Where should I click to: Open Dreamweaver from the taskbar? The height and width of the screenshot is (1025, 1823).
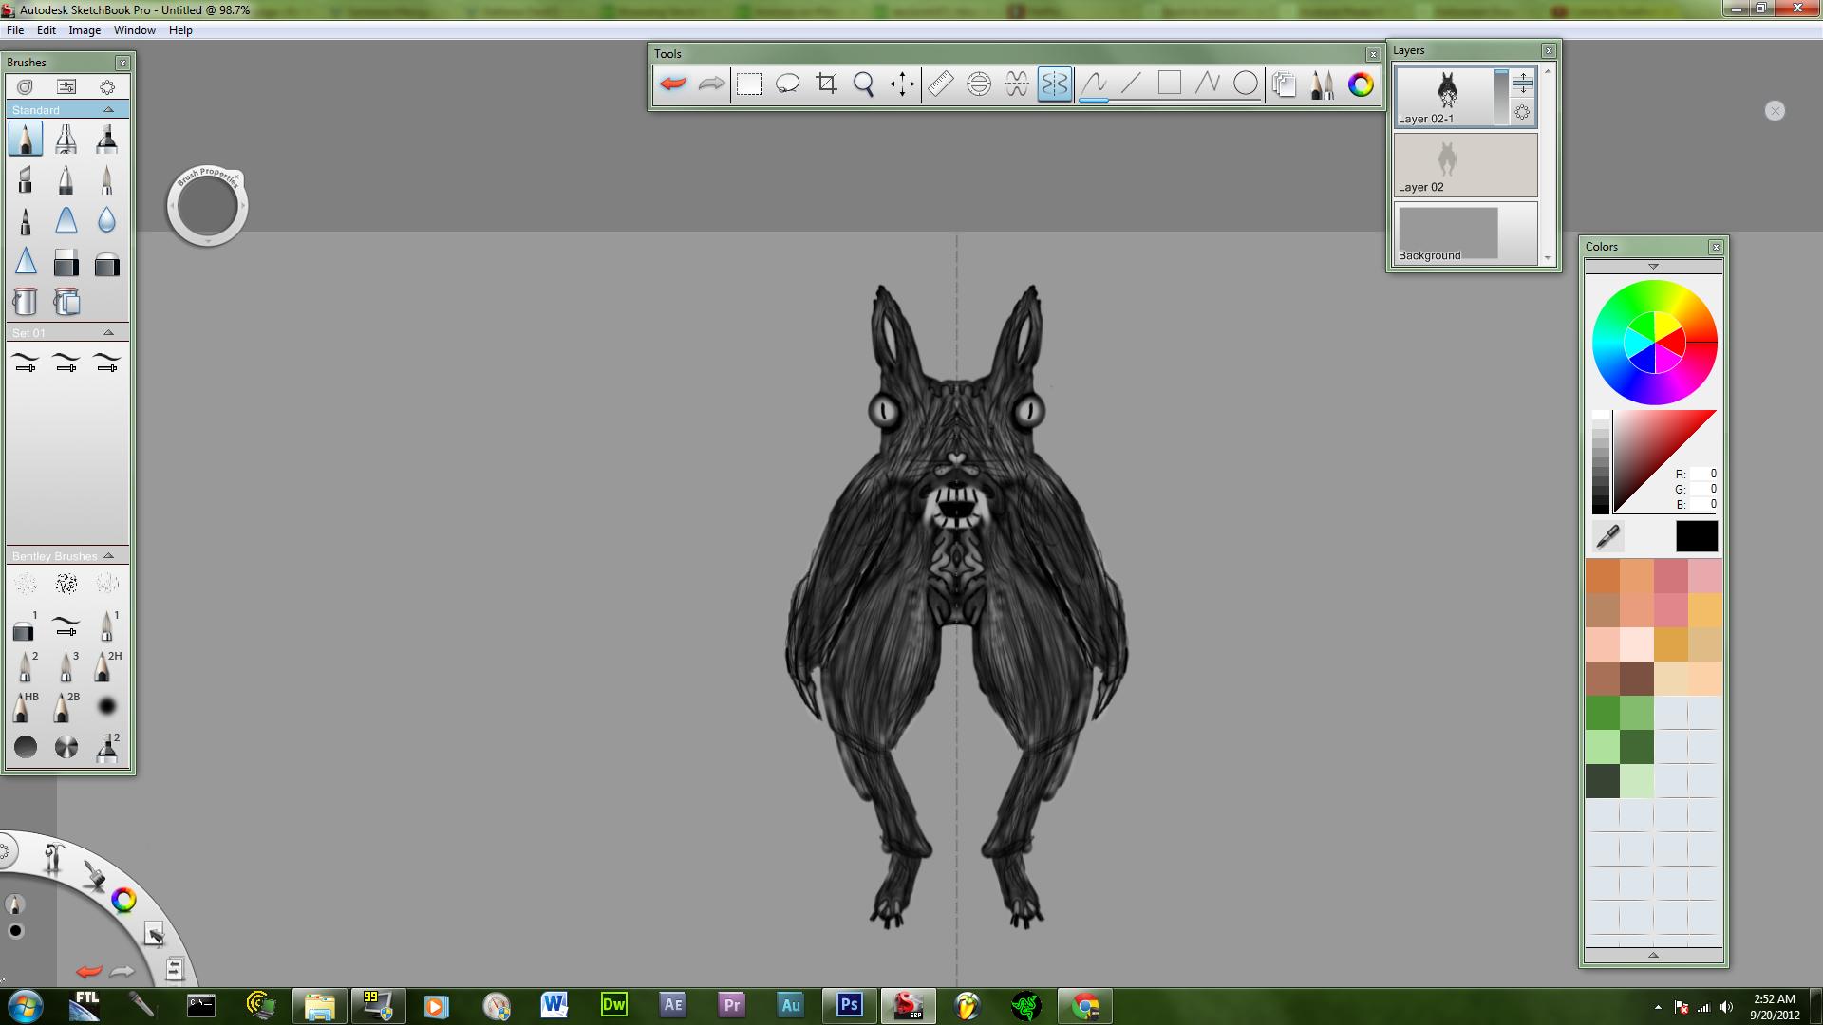pos(614,1005)
